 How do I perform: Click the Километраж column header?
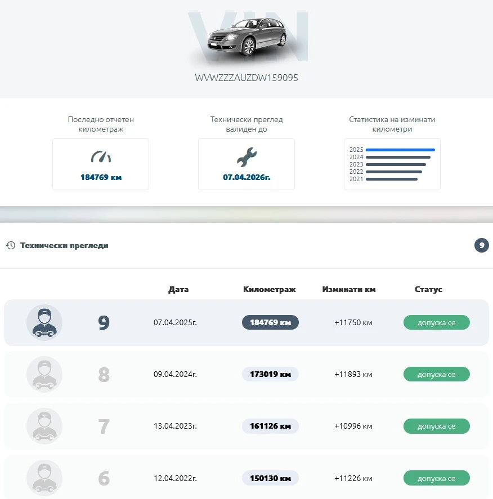point(269,289)
